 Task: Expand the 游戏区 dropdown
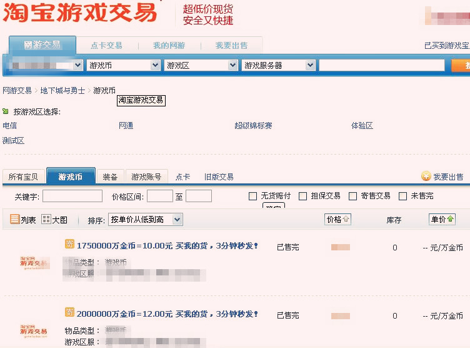point(201,65)
